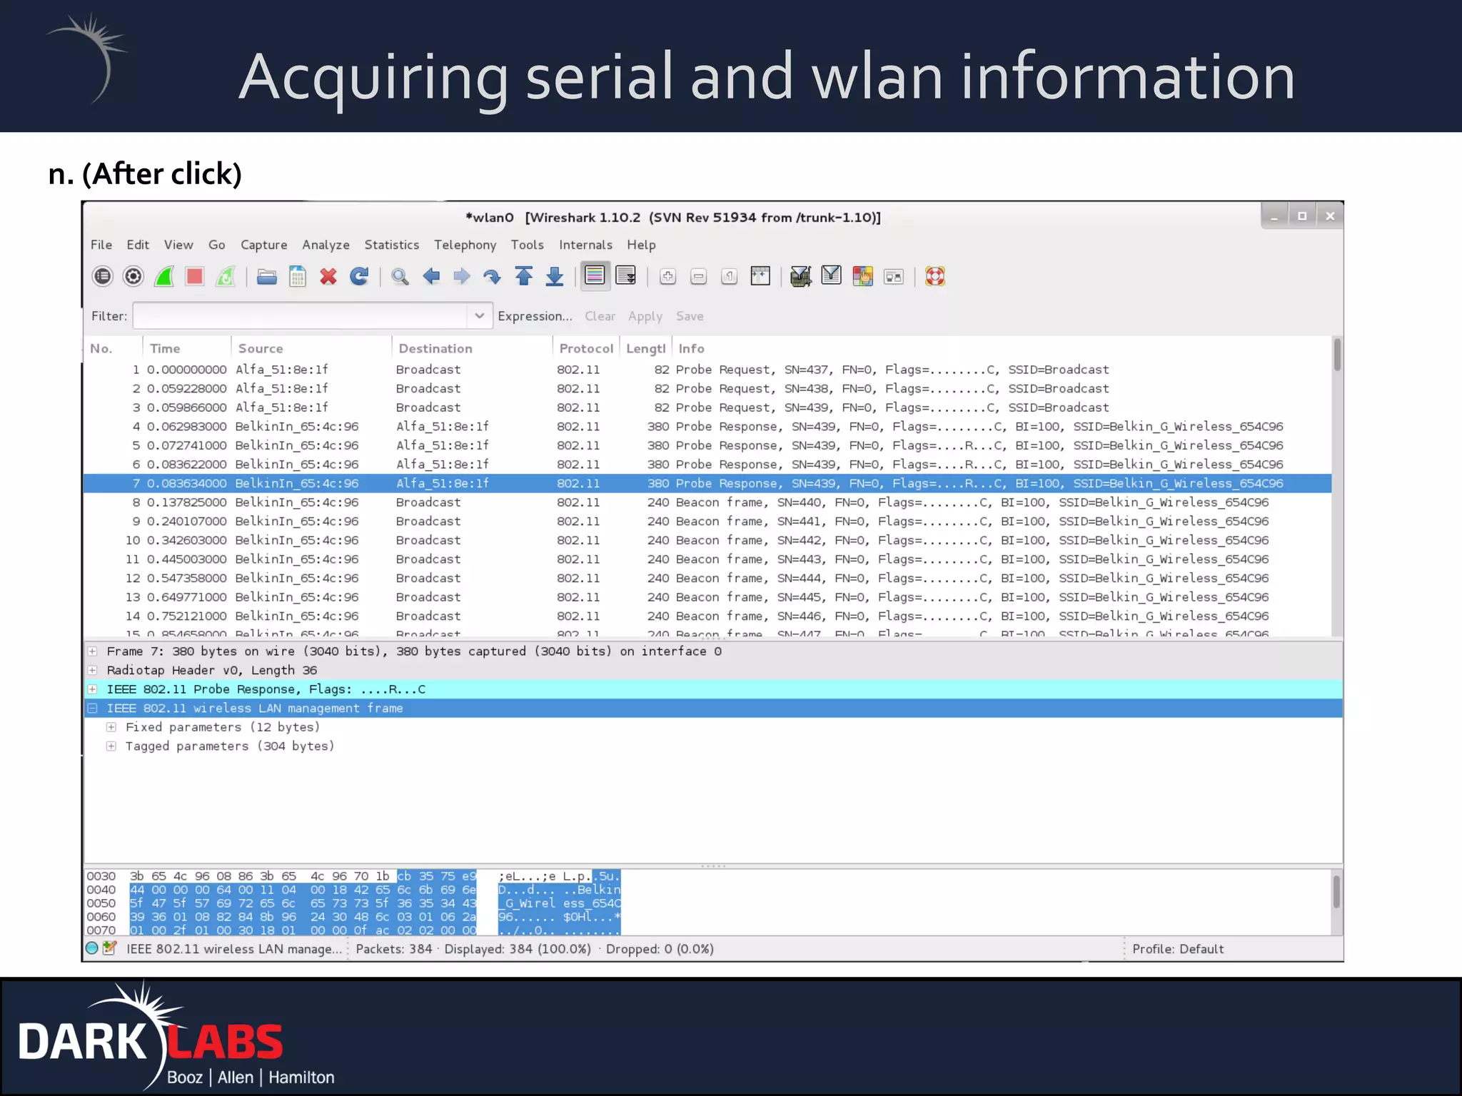Select packet 14 Beacon frame SN=446
Image resolution: width=1462 pixels, height=1096 pixels.
click(x=707, y=616)
